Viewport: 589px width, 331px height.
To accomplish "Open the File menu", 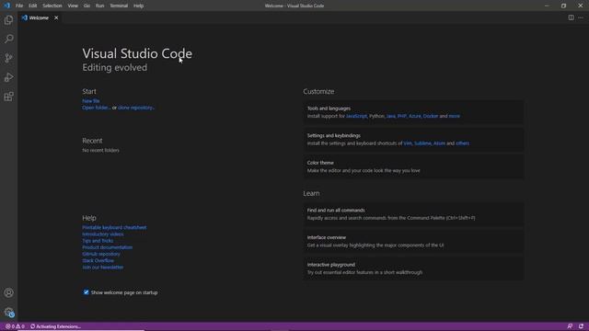I will (19, 6).
